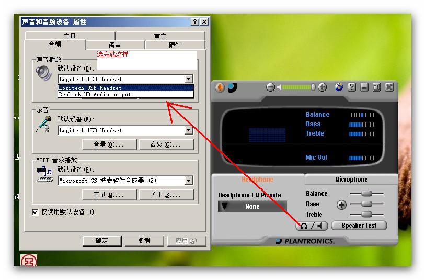Click the help question mark in dialog title bar
Viewport: 425px width, 280px height.
tap(195, 21)
